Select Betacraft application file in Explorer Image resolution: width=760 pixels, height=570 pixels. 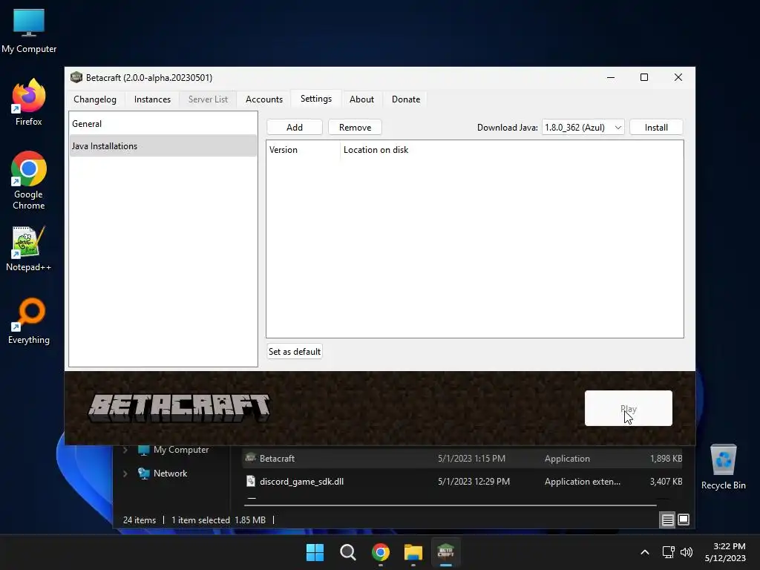[x=462, y=458]
